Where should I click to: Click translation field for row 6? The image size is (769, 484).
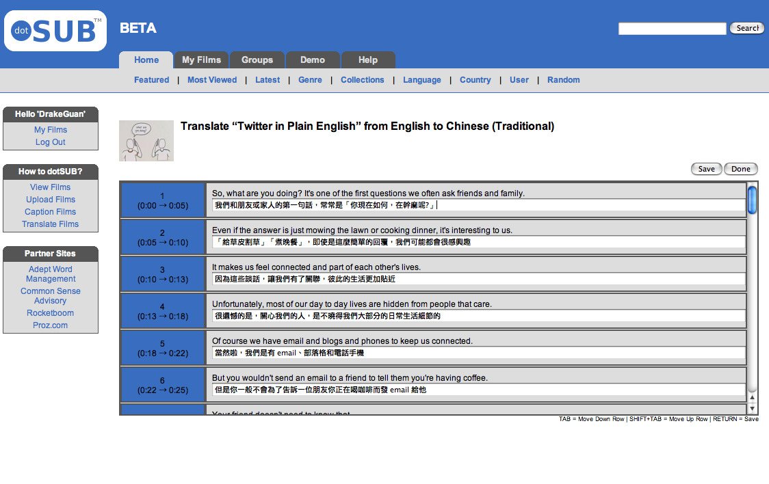click(479, 390)
